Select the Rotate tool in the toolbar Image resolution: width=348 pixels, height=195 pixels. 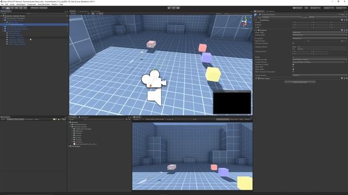click(x=12, y=8)
